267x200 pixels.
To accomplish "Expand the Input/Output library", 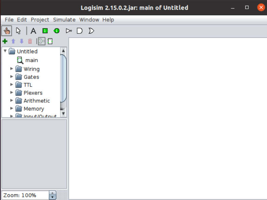I will point(12,116).
